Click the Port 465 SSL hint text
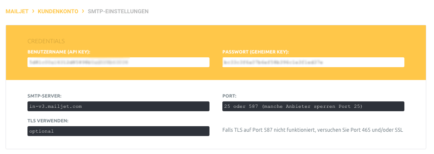 click(313, 130)
